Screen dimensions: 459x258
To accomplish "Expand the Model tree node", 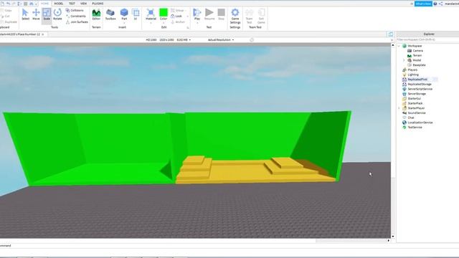I will click(404, 60).
